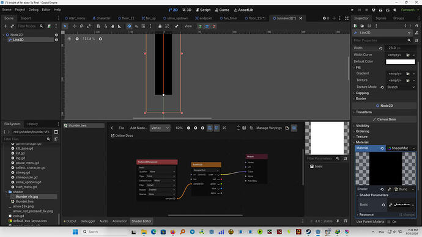Switch to the 3D workspace
This screenshot has width=422, height=237.
pyautogui.click(x=187, y=10)
